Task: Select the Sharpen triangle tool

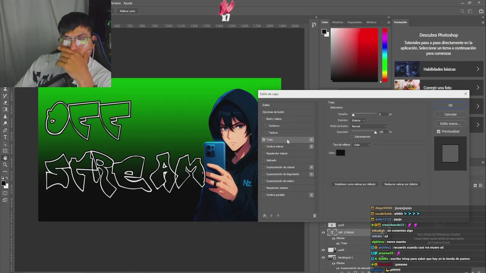Action: click(5, 116)
